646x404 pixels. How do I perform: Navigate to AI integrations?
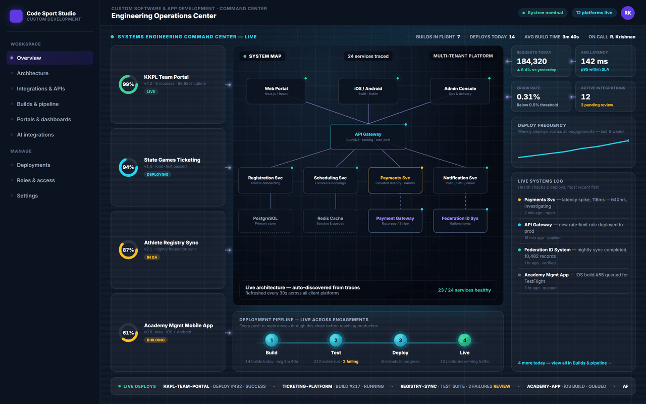[x=50, y=135]
